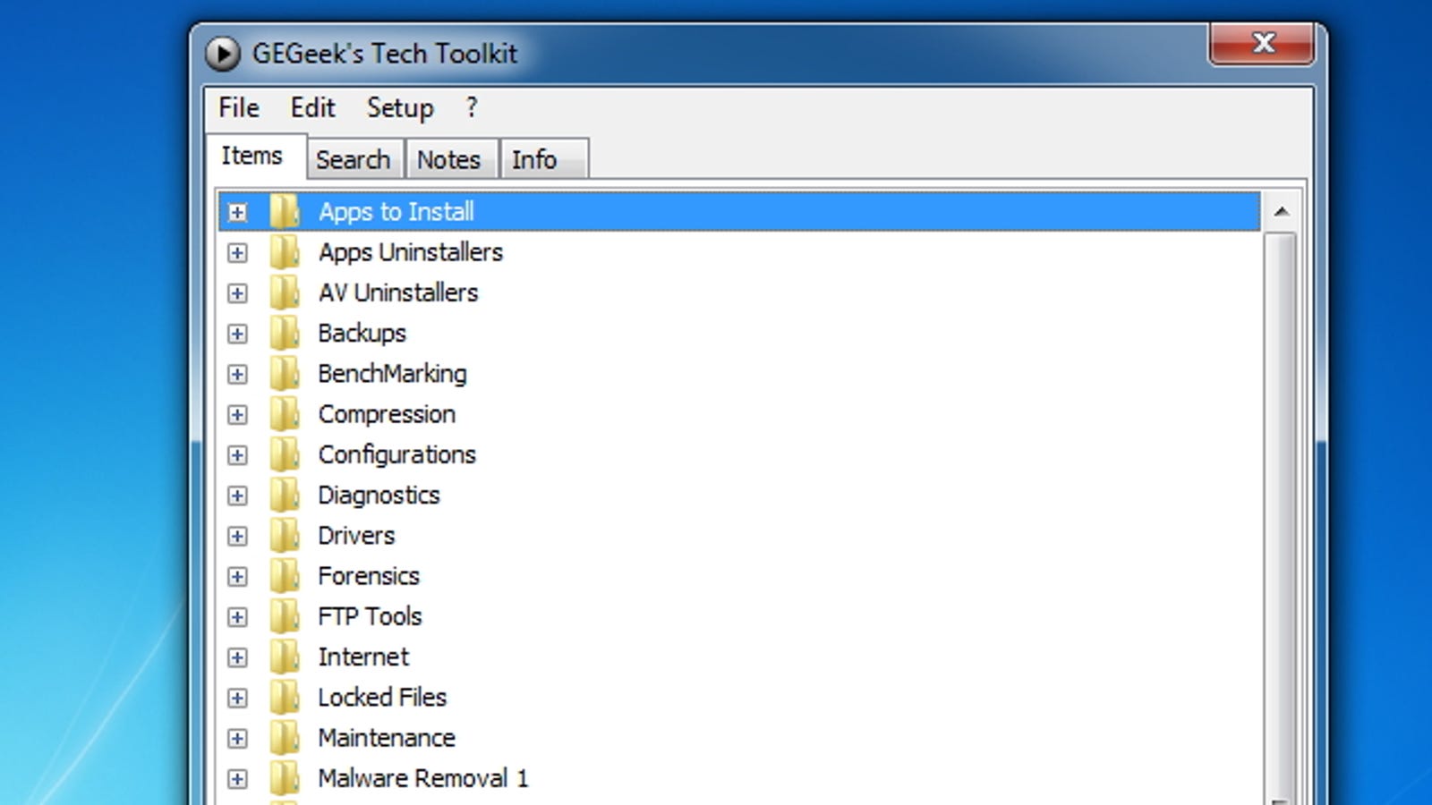Click the BenchMarking folder icon
The width and height of the screenshot is (1432, 805).
tap(285, 374)
